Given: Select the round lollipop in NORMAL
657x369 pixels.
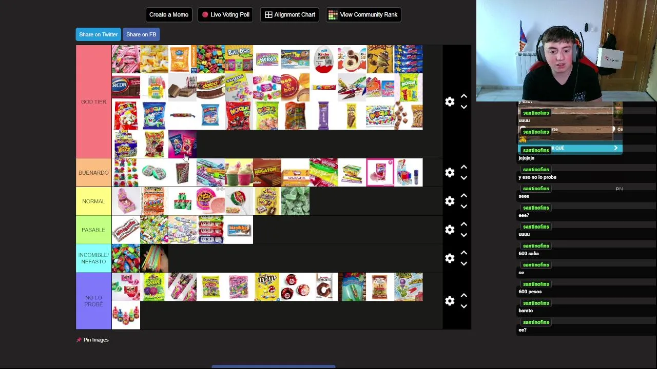Looking at the screenshot, I should point(239,201).
